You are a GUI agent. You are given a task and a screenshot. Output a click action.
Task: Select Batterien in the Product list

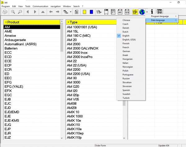point(32,48)
